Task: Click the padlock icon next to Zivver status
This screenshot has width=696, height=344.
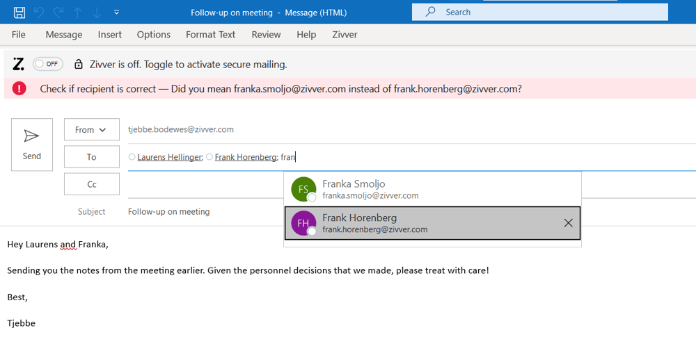Action: pos(79,64)
